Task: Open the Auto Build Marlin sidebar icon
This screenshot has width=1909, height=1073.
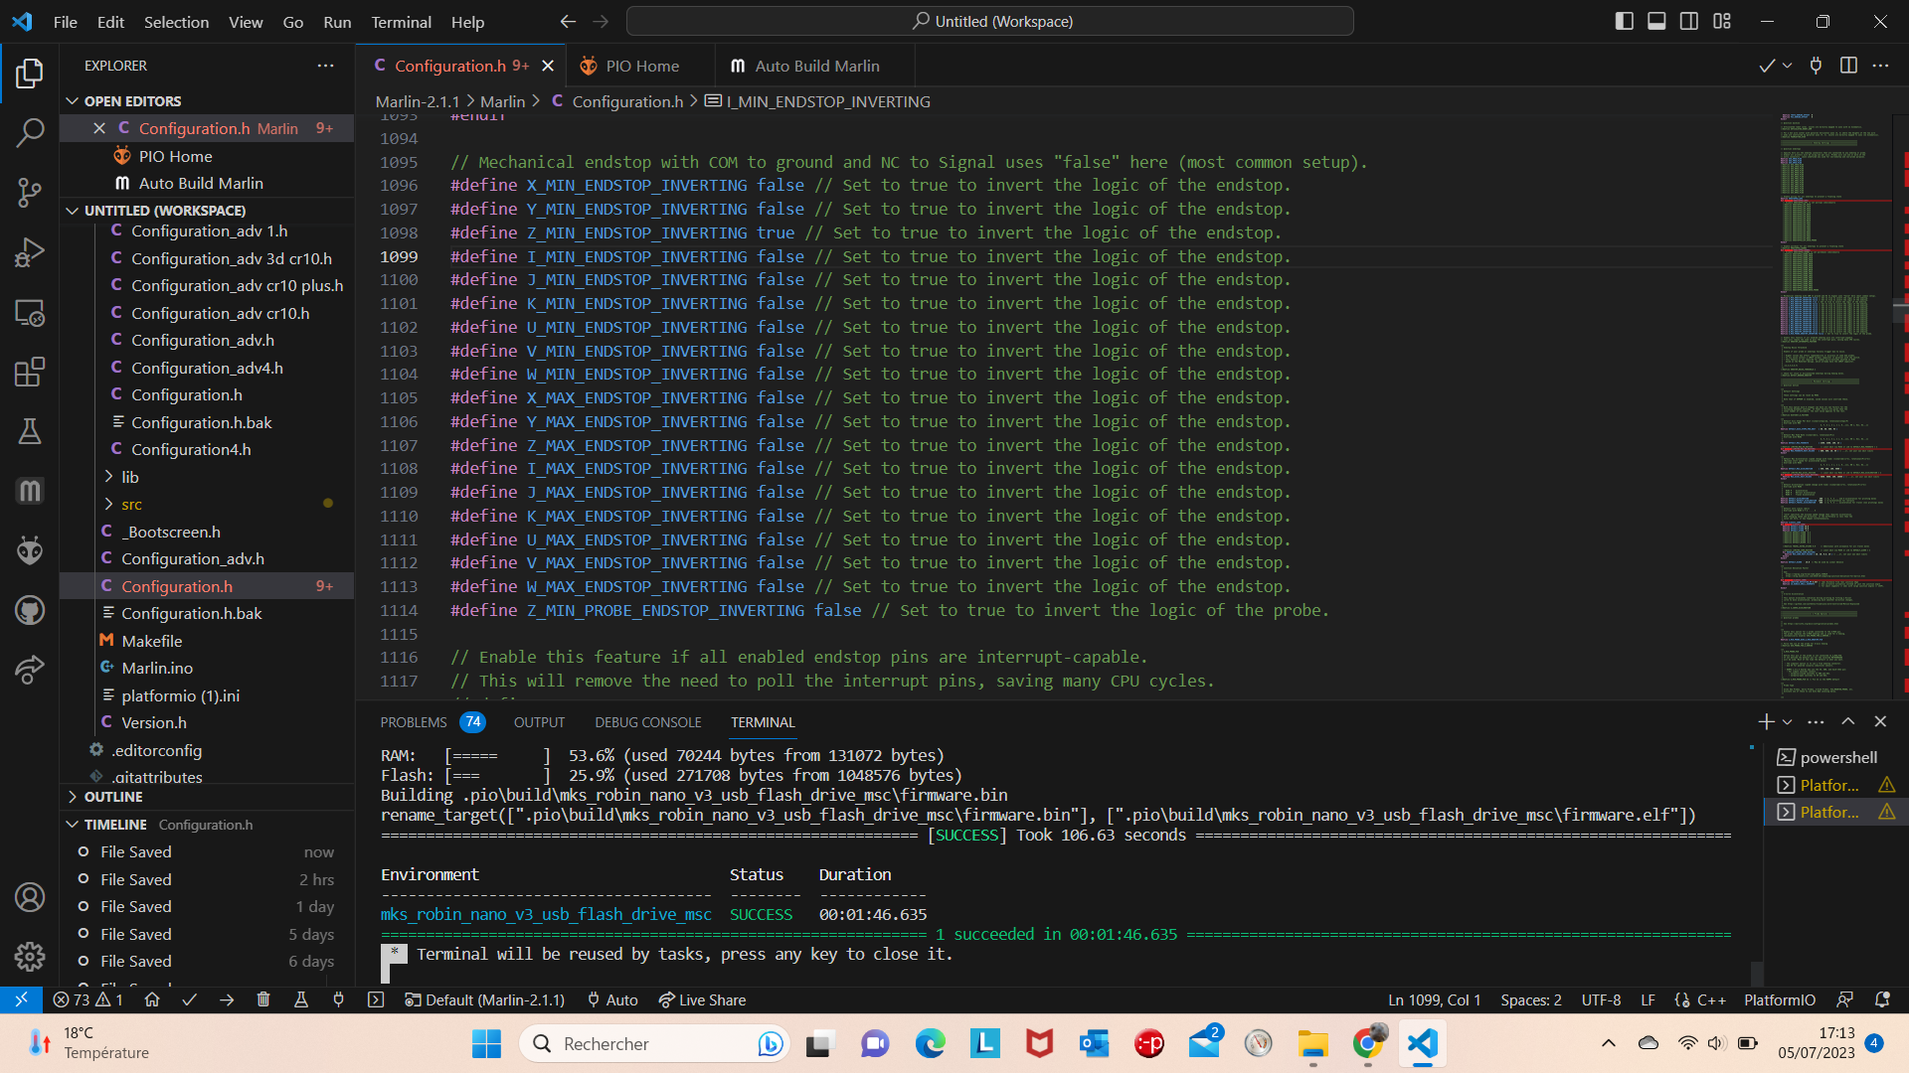Action: click(x=30, y=491)
